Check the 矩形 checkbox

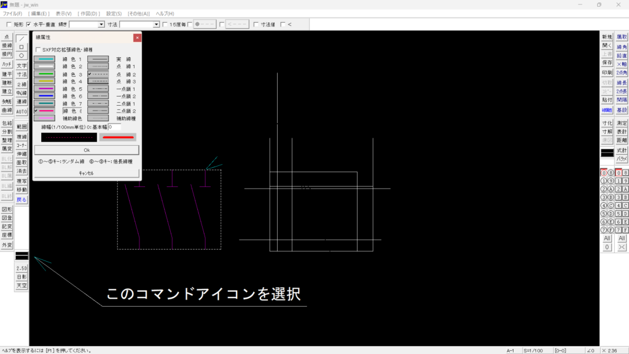point(9,25)
